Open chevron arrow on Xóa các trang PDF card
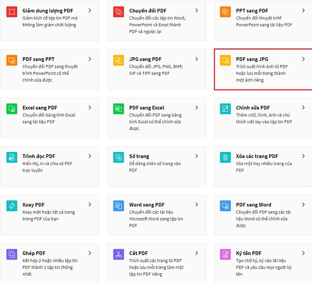Image resolution: width=312 pixels, height=283 pixels. (304, 156)
